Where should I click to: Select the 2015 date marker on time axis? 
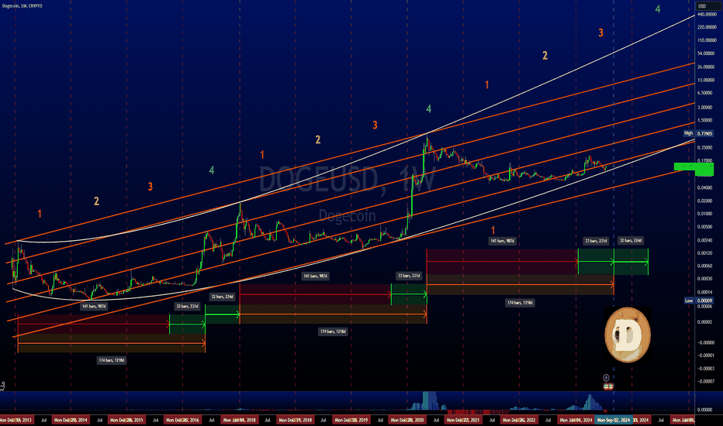click(126, 420)
